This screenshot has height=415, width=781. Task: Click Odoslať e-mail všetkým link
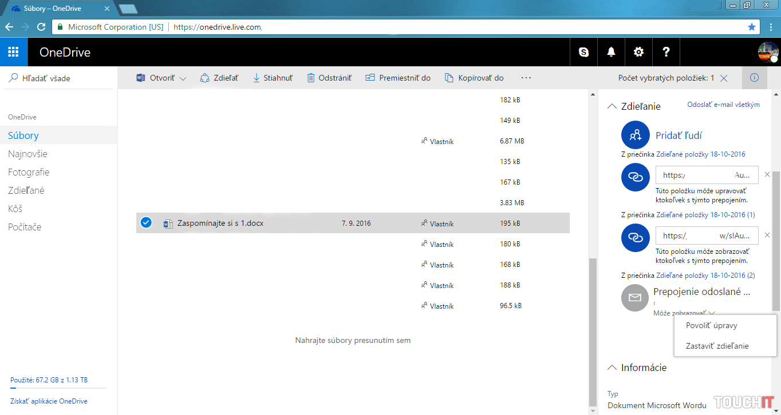[723, 105]
